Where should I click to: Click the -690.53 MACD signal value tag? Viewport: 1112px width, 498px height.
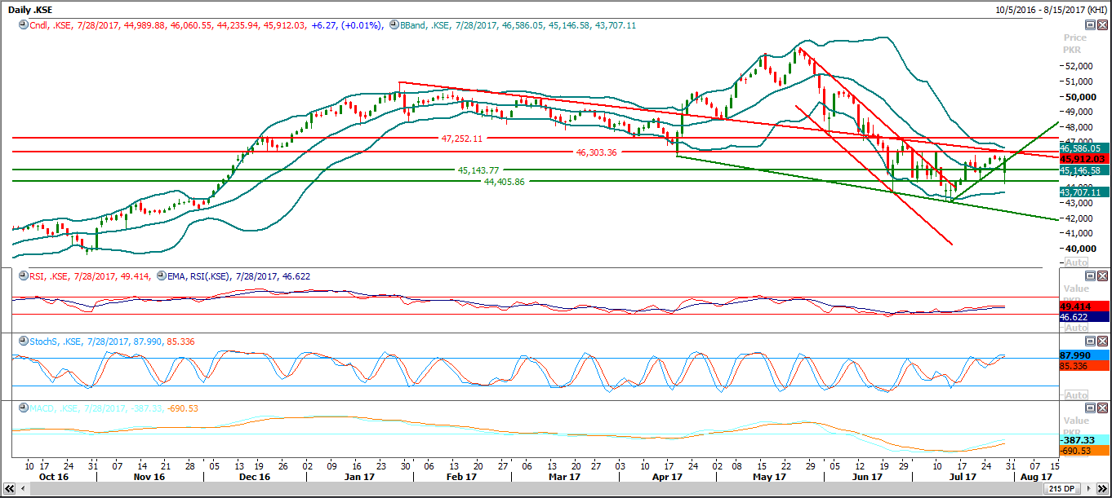click(1084, 451)
